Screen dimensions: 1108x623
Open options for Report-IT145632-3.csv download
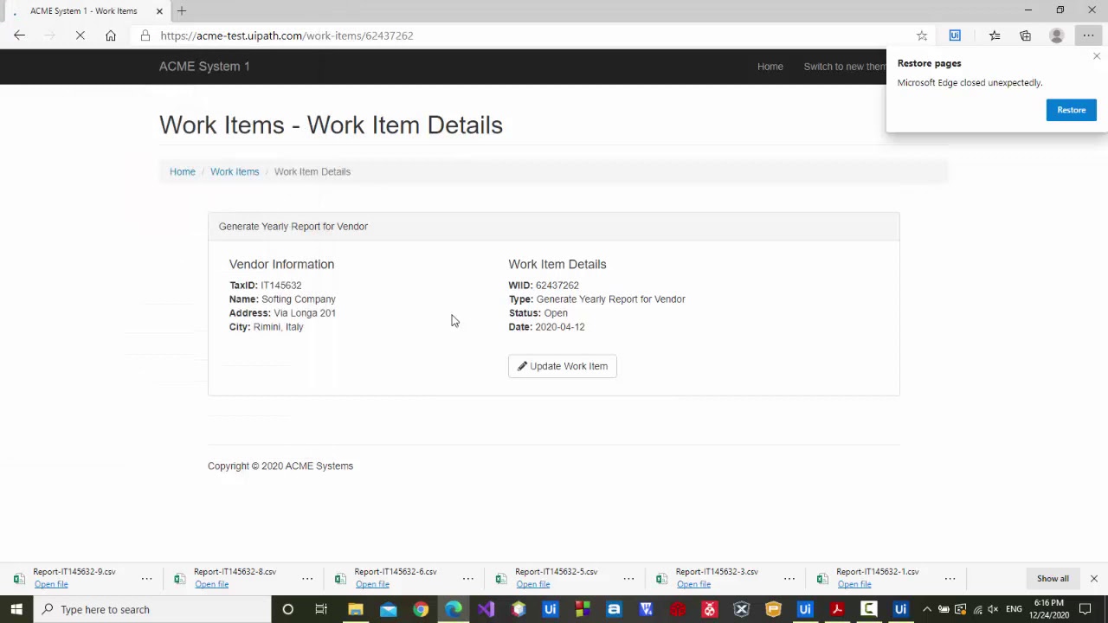coord(789,578)
